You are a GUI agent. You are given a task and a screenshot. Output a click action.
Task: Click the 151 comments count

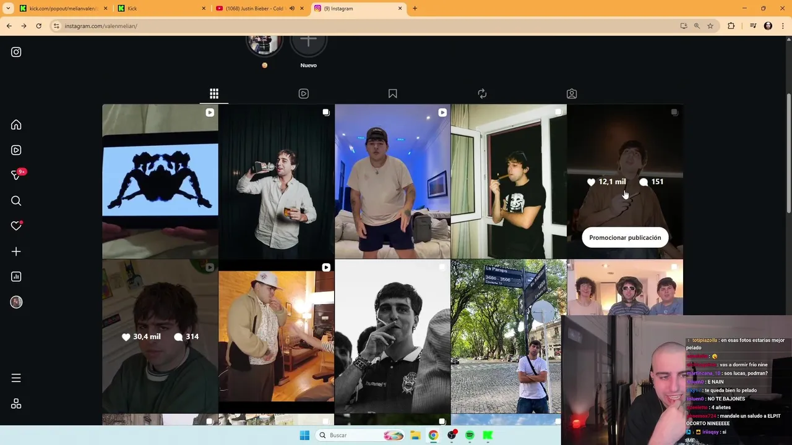pyautogui.click(x=652, y=182)
